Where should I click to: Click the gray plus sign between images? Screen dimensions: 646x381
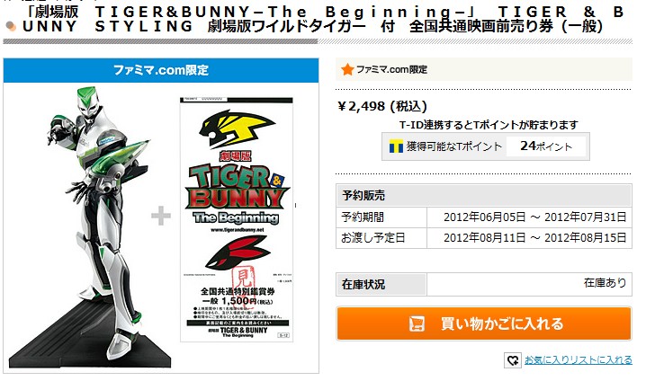(x=161, y=216)
